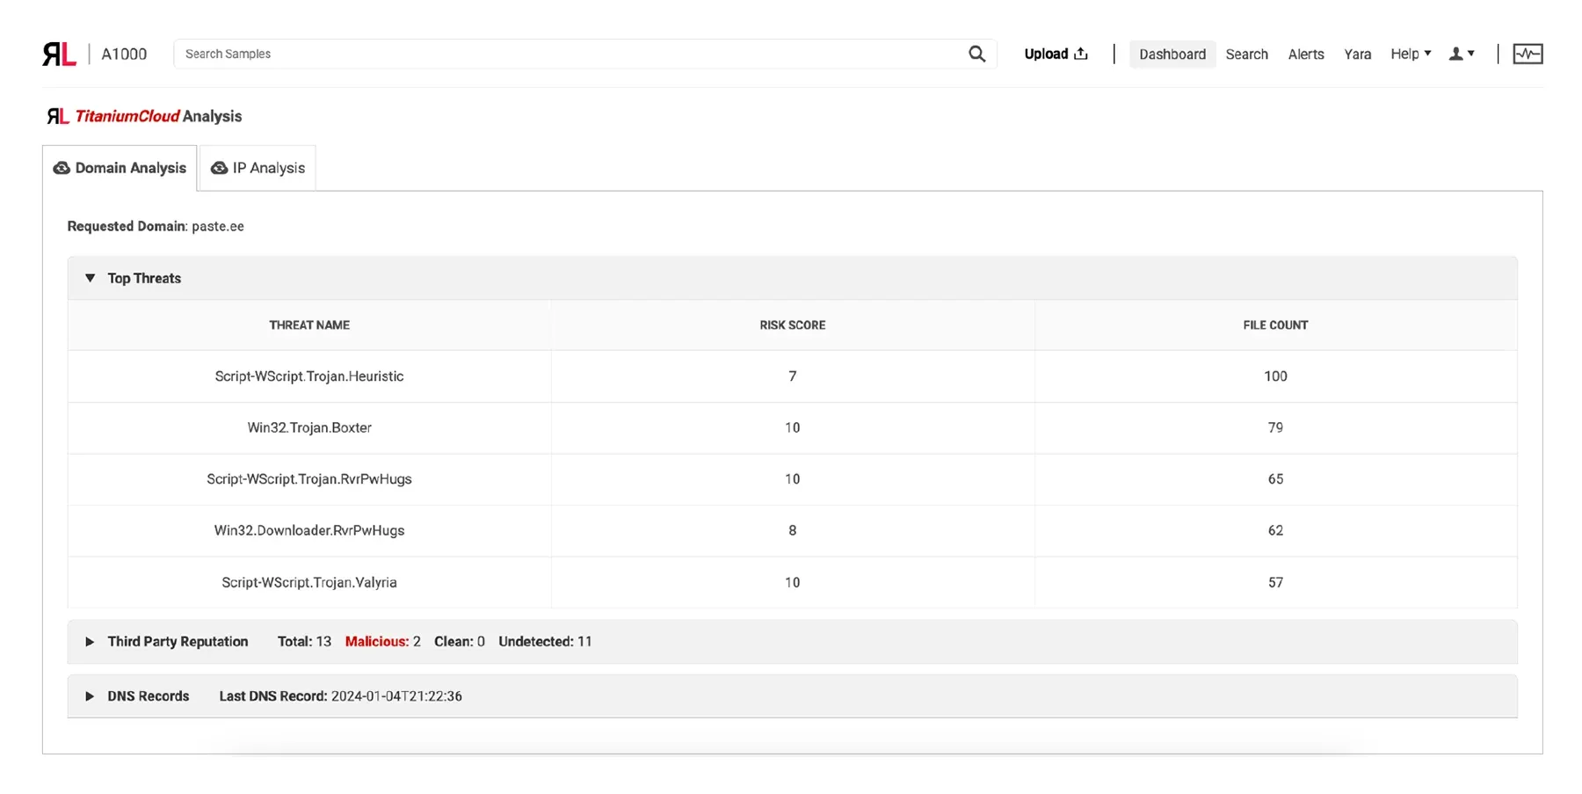1582x794 pixels.
Task: Click the Dashboard button
Action: (1172, 54)
